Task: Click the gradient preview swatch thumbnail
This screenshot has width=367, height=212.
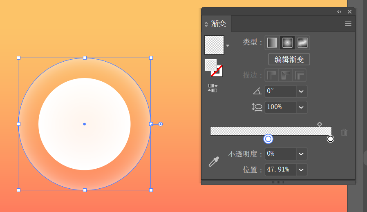Action: 215,45
